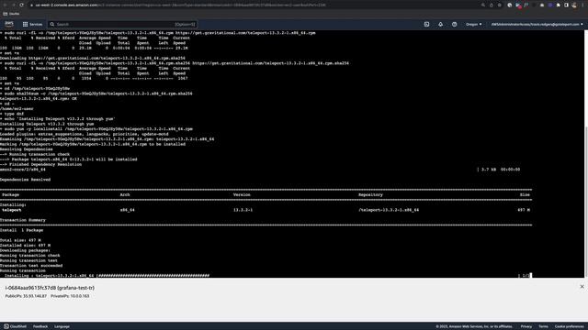Click the Dependencies Resolved line

tap(25, 180)
